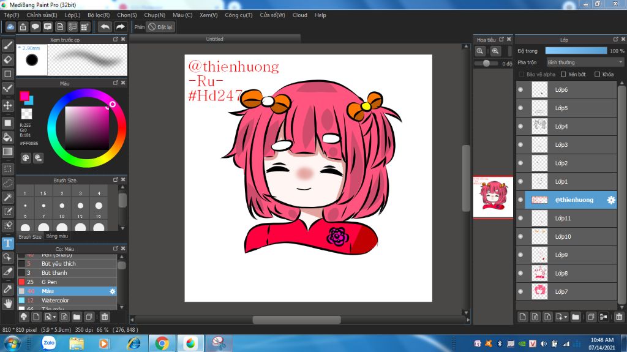This screenshot has width=627, height=352.
Task: Duplicate the layer using the layer panel copy icon
Action: pyautogui.click(x=591, y=317)
